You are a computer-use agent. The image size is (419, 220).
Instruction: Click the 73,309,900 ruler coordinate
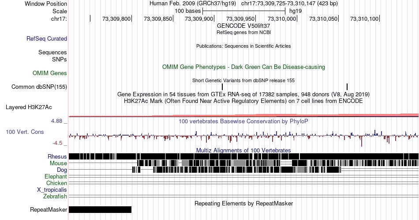(199, 19)
